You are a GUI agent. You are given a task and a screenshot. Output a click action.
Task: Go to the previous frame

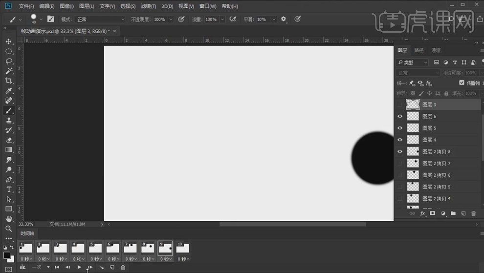tap(67, 267)
